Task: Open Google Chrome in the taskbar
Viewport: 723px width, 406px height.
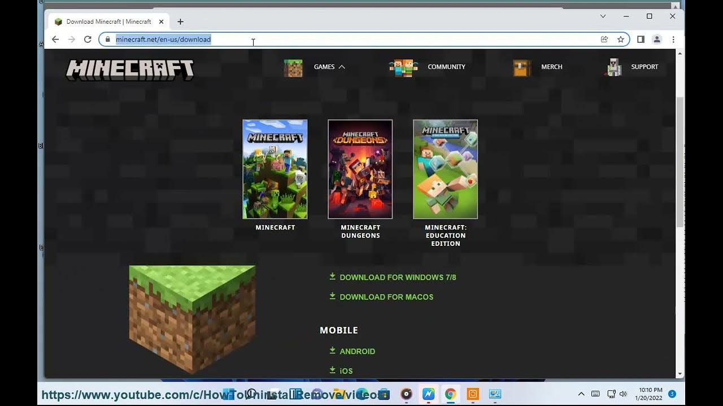Action: pos(450,394)
